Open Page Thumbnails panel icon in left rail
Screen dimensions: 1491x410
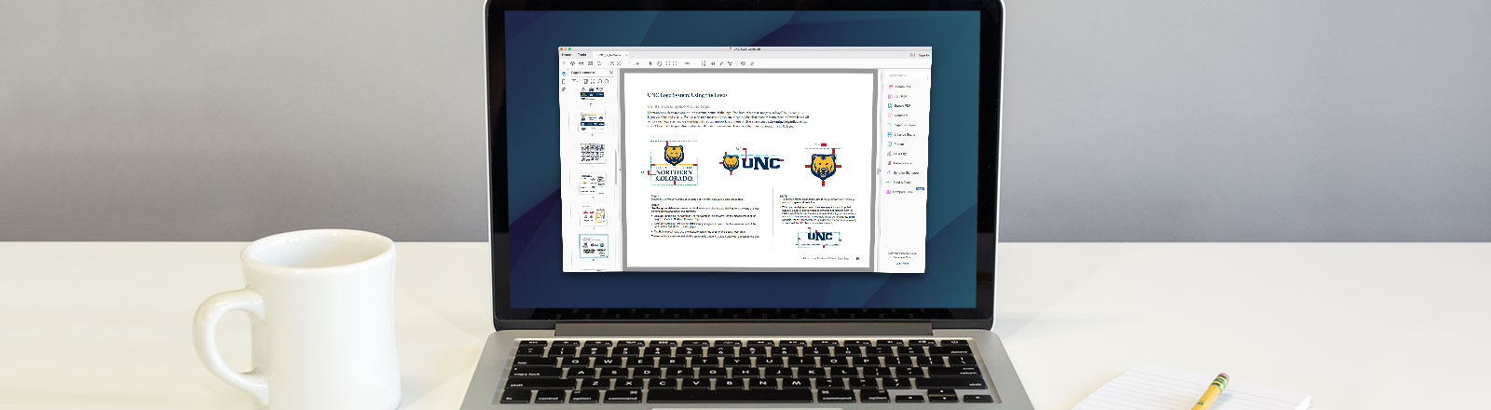(x=564, y=72)
